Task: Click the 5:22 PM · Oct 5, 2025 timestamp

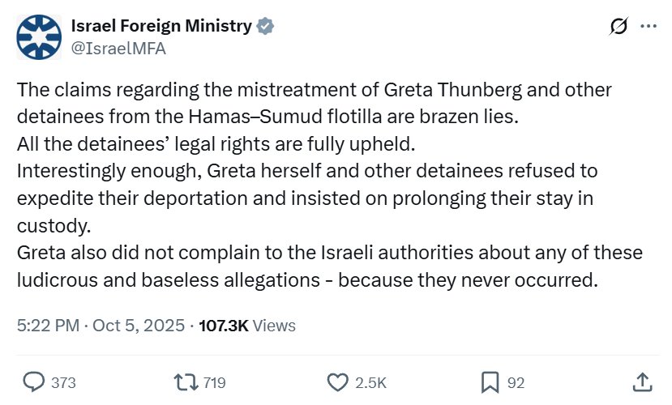Action: pos(100,326)
